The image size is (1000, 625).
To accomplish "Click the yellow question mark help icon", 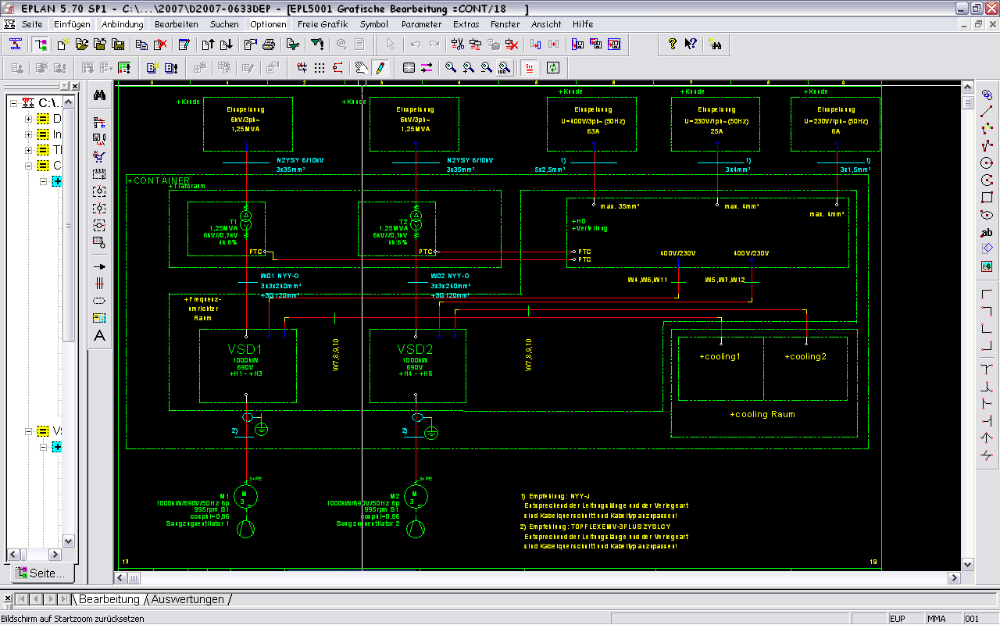I will point(672,44).
